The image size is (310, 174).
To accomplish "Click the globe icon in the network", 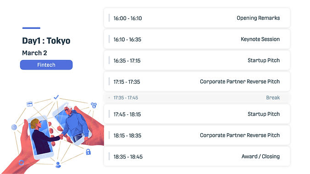I will click(x=14, y=127).
